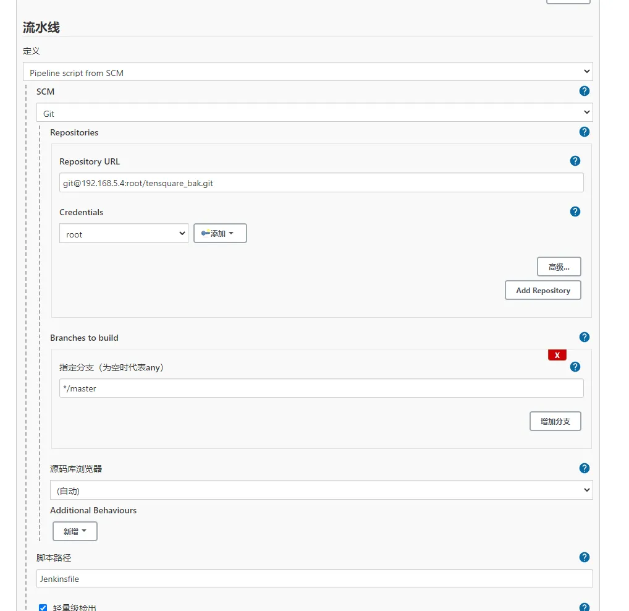
Task: Click help icon for 源码库浏览器
Action: coord(585,468)
